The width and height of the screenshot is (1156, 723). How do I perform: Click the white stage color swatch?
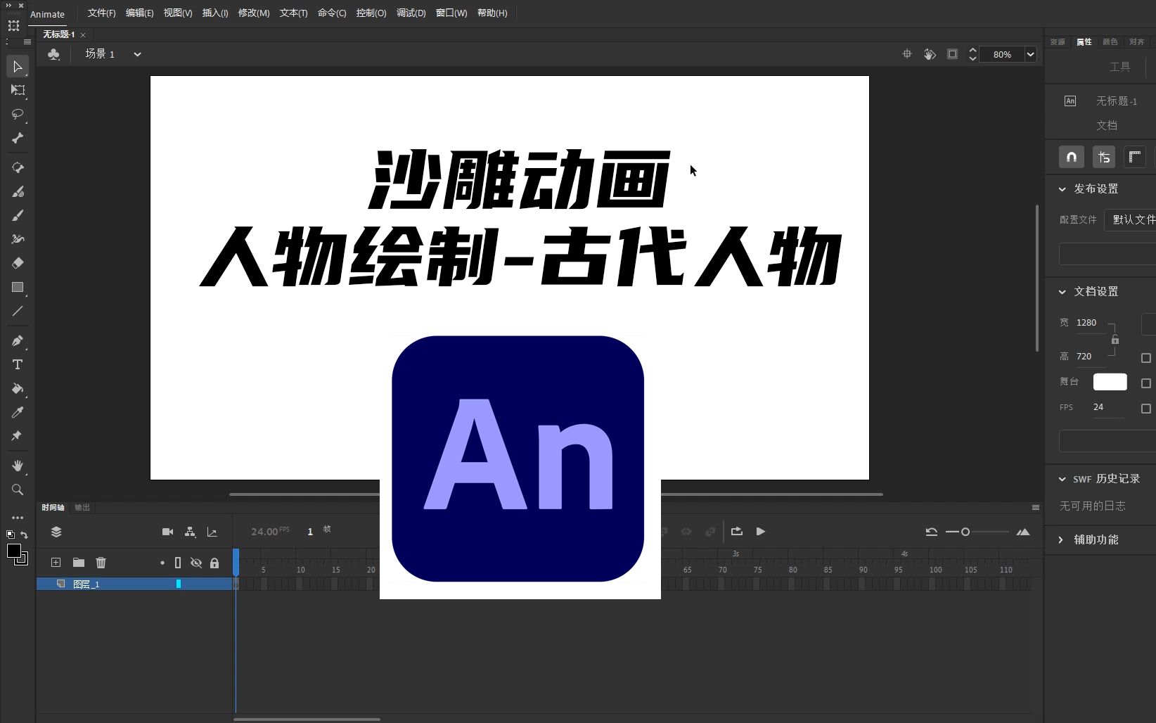coord(1110,382)
